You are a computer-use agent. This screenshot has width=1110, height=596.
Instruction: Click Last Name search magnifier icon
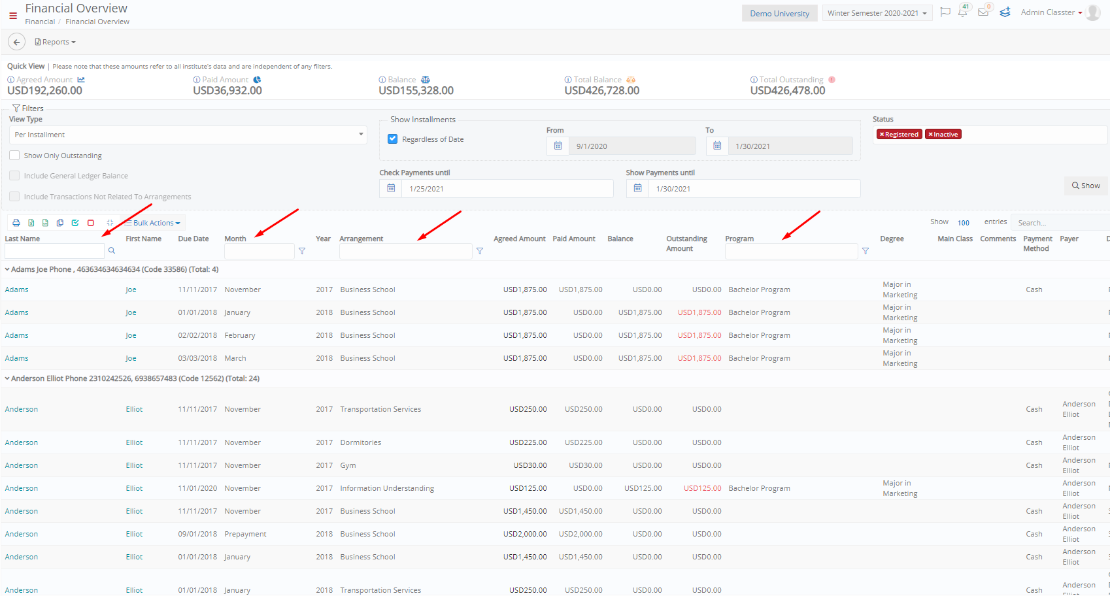(112, 250)
